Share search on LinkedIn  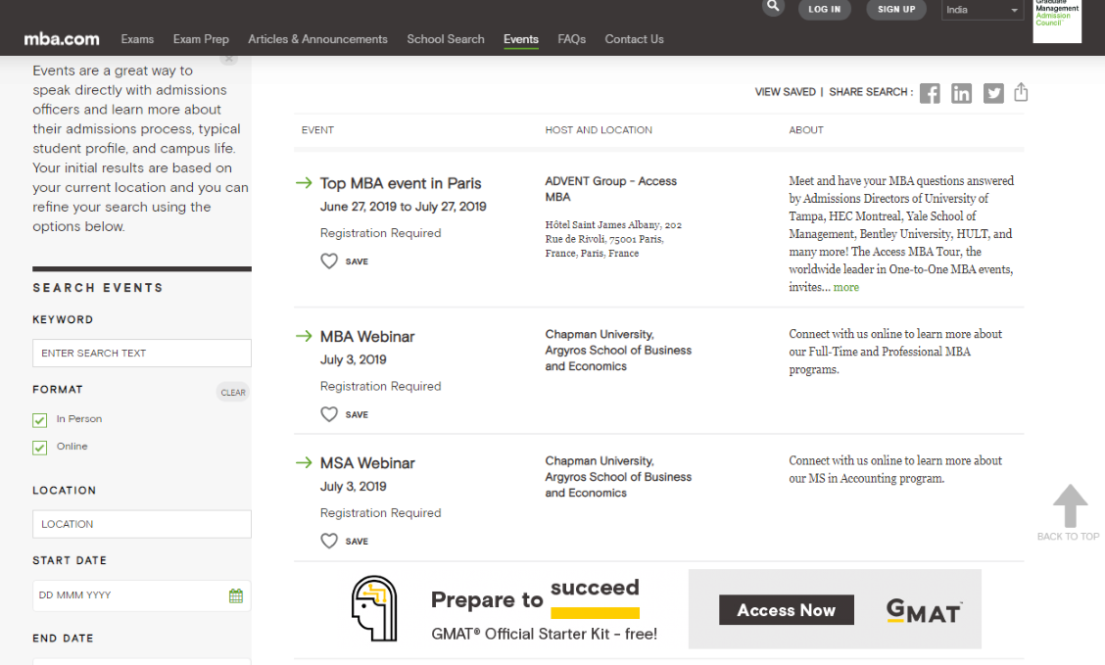click(x=961, y=93)
